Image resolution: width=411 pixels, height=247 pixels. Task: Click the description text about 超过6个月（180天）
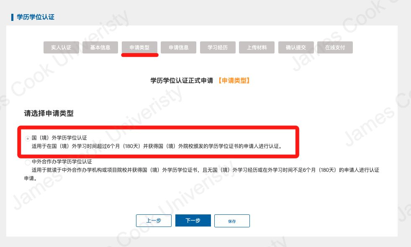tap(157, 146)
